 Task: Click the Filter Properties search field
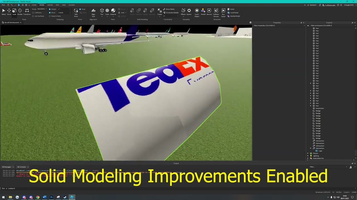(x=279, y=26)
